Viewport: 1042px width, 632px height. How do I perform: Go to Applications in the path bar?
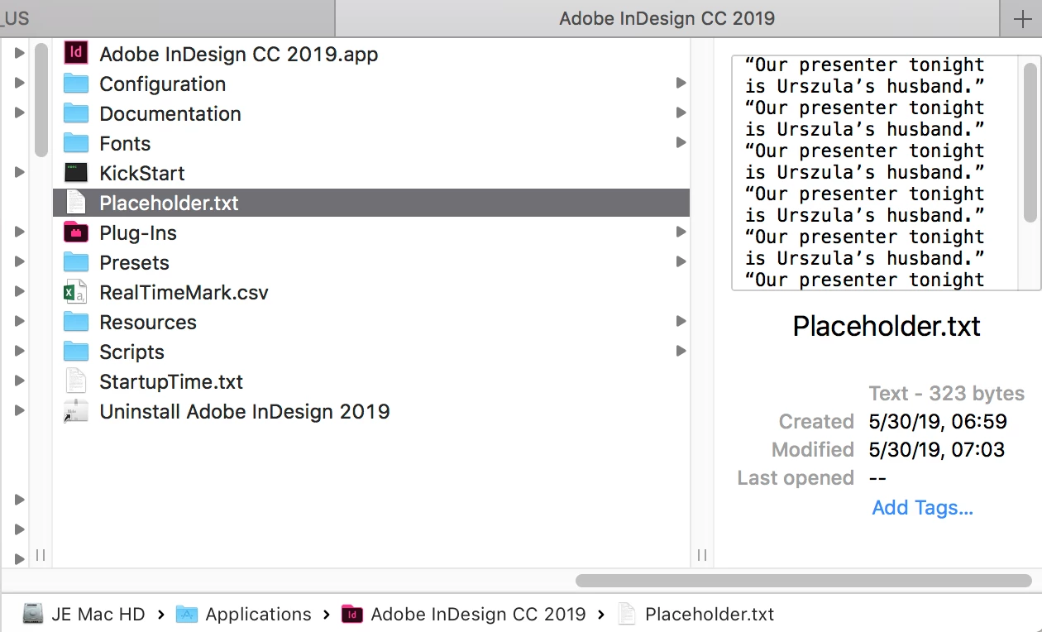258,614
